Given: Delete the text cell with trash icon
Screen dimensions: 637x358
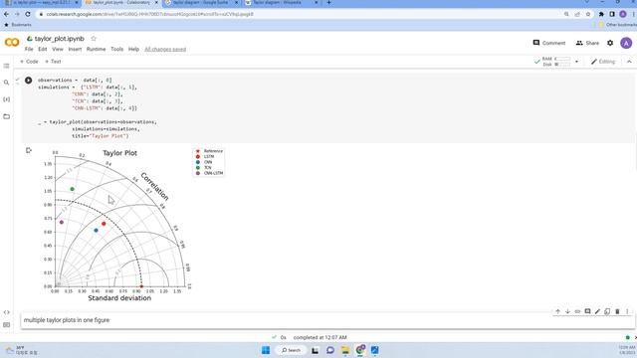Looking at the screenshot, I should point(617,311).
